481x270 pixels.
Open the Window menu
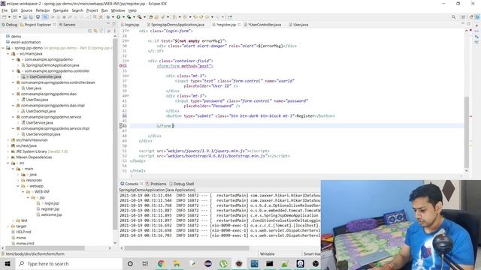point(118,10)
